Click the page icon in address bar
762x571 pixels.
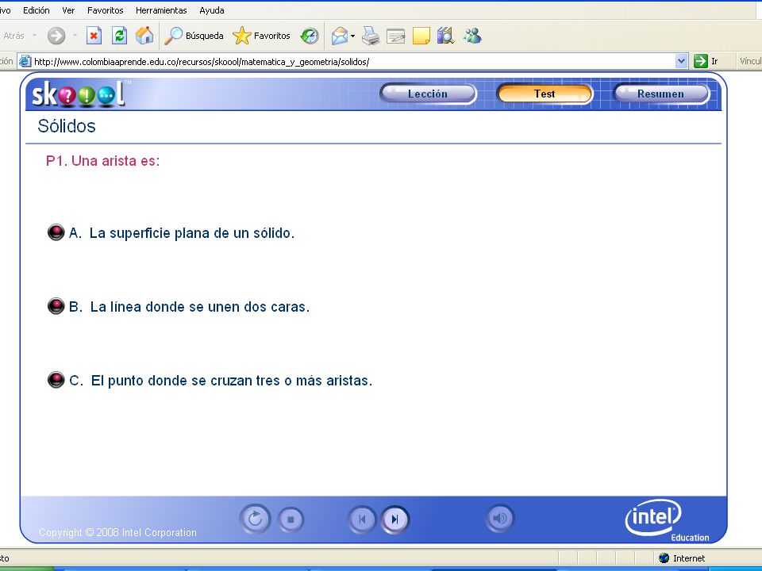click(x=25, y=61)
